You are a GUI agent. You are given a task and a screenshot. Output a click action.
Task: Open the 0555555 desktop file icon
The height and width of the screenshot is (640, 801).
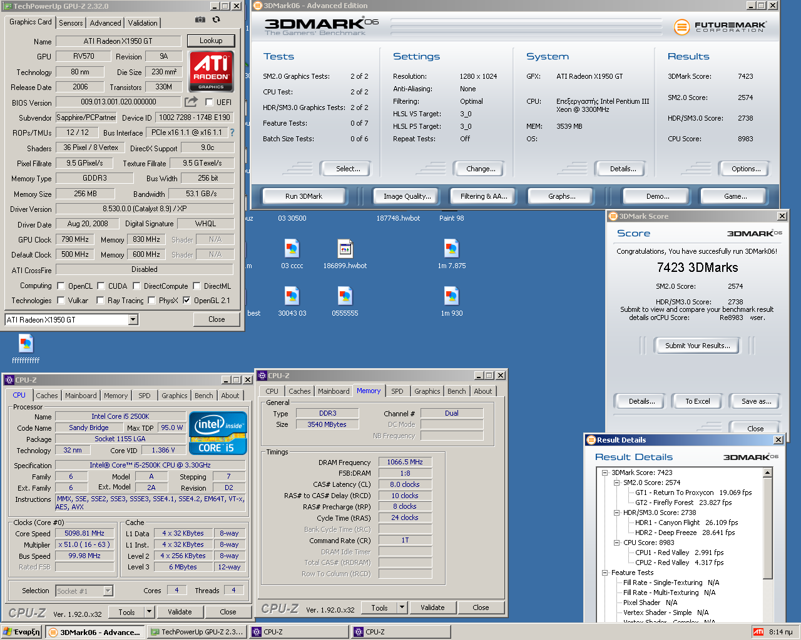345,296
